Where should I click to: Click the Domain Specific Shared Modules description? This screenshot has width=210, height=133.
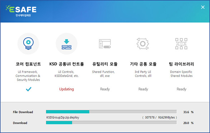click(x=181, y=74)
